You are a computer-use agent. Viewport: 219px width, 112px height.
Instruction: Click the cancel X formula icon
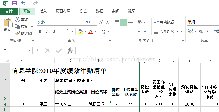click(x=48, y=51)
